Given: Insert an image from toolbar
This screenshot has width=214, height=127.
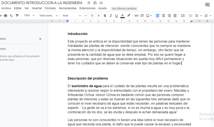Looking at the screenshot, I should (x=147, y=16).
